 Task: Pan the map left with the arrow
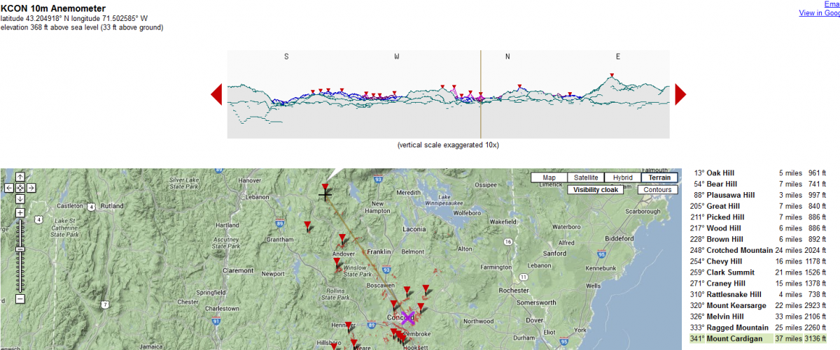9,188
